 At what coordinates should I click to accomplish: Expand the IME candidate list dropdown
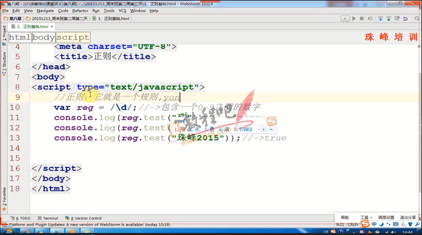click(271, 129)
